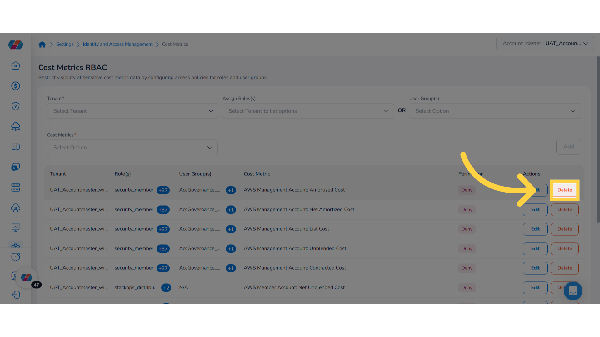Image resolution: width=600 pixels, height=337 pixels.
Task: Click the Add button
Action: [x=568, y=147]
